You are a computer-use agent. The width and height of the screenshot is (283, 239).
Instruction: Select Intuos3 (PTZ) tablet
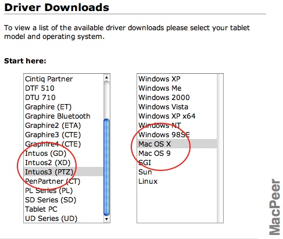63,172
